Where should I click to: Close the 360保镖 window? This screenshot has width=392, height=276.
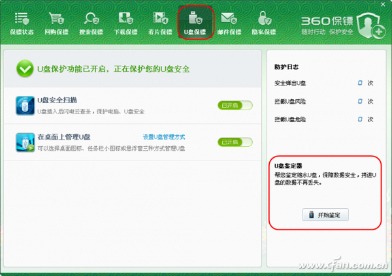coord(383,5)
